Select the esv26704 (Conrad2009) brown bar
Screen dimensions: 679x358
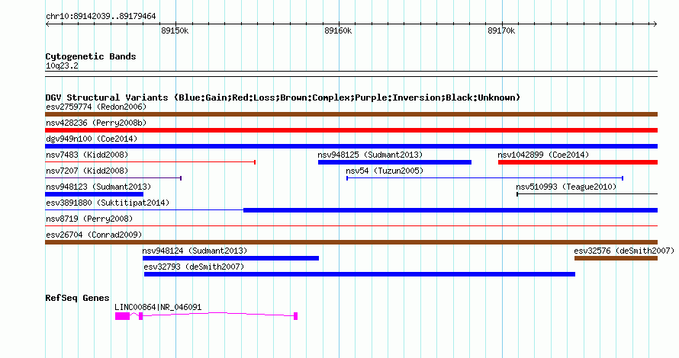click(x=351, y=242)
